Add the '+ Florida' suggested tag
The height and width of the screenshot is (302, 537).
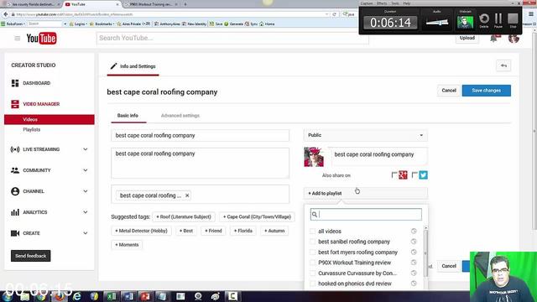(243, 232)
